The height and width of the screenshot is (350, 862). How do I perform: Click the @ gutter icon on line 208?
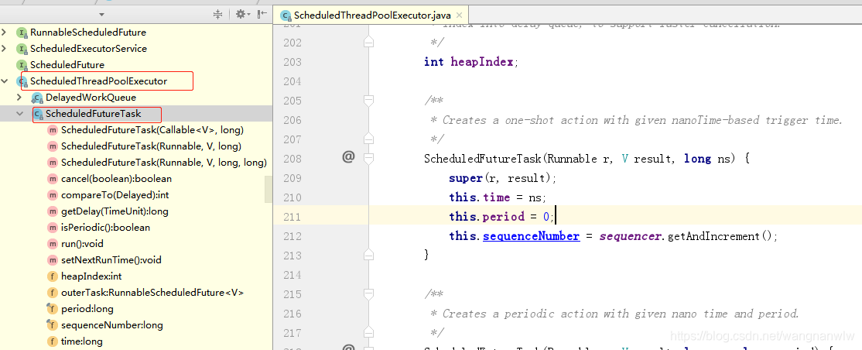pyautogui.click(x=348, y=157)
